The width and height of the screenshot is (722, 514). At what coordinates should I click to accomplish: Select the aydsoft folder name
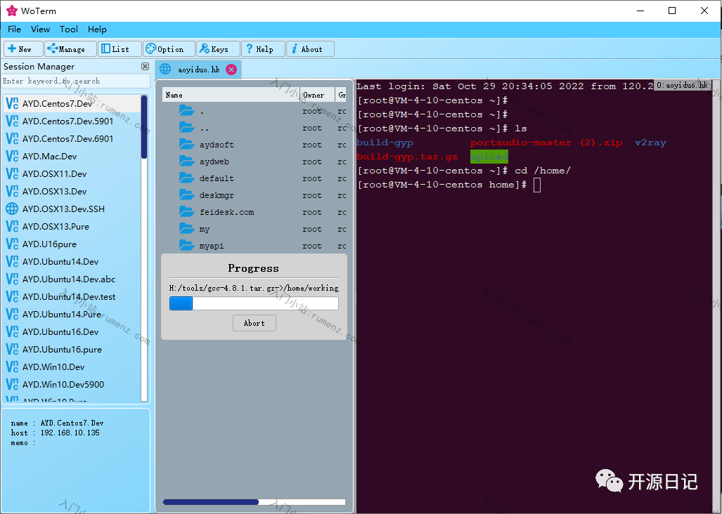click(217, 145)
